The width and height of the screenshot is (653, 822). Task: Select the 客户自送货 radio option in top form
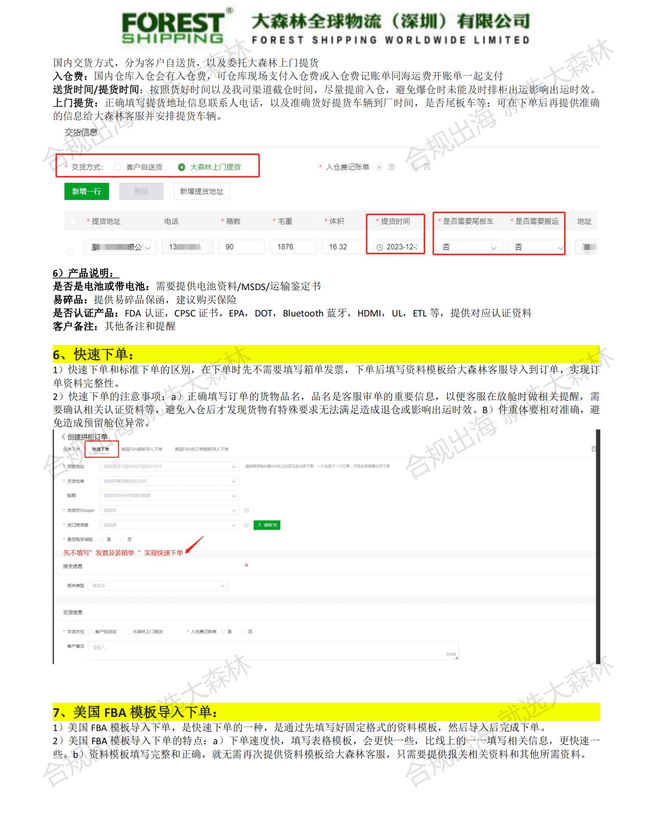118,167
